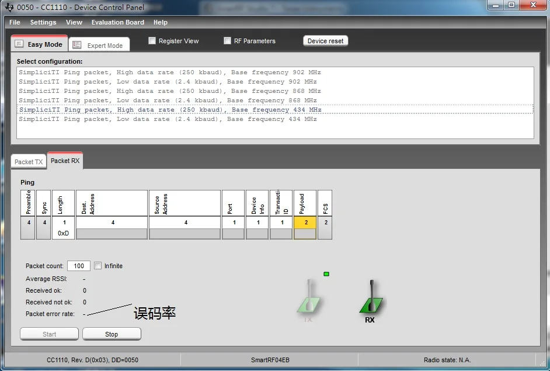
Task: Click the Source Address value field
Action: 185,234
